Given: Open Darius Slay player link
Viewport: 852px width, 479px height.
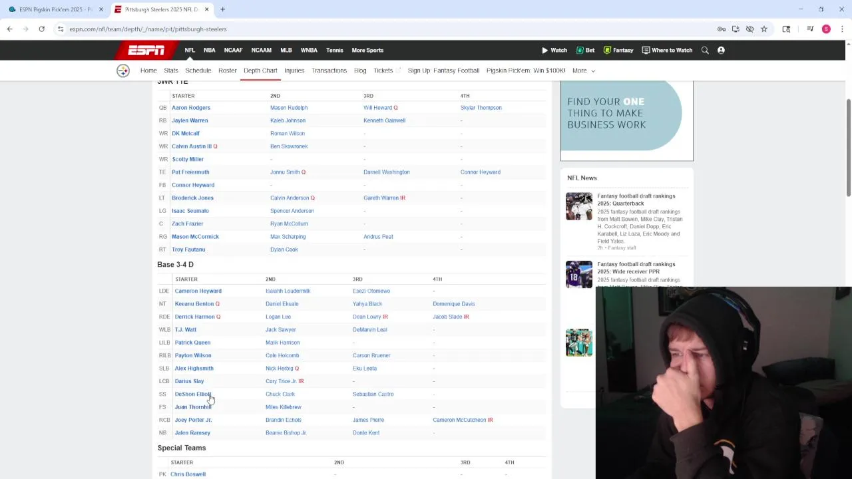Looking at the screenshot, I should pos(189,381).
